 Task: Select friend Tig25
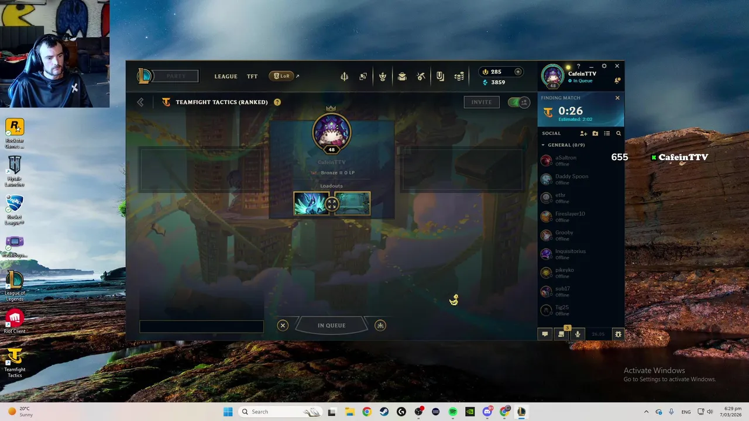point(580,310)
